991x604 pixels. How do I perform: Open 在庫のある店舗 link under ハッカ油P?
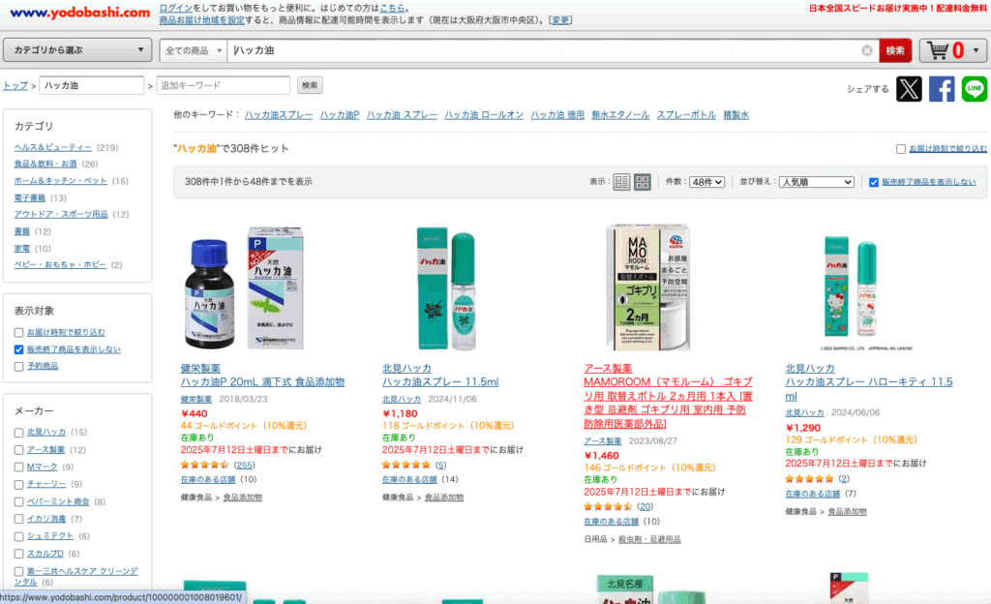click(x=208, y=479)
